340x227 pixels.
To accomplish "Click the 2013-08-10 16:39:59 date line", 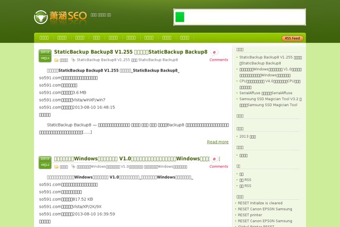I will coord(77,214).
